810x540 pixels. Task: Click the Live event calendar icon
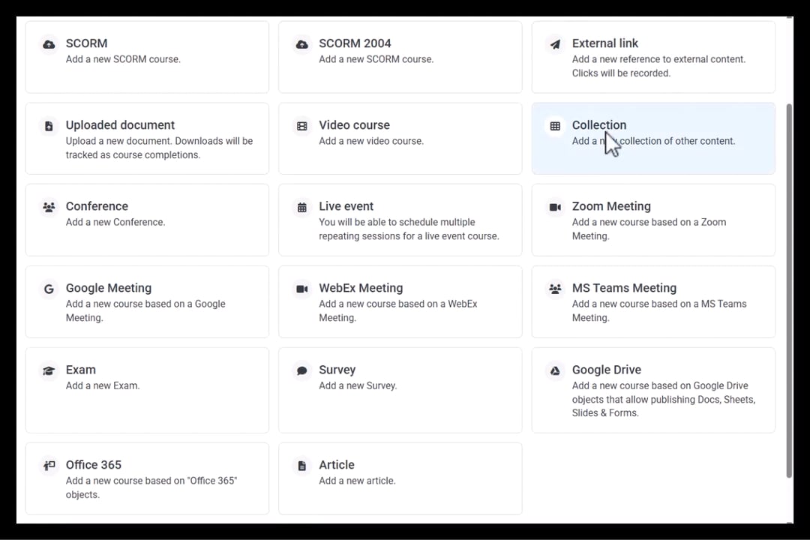point(302,207)
